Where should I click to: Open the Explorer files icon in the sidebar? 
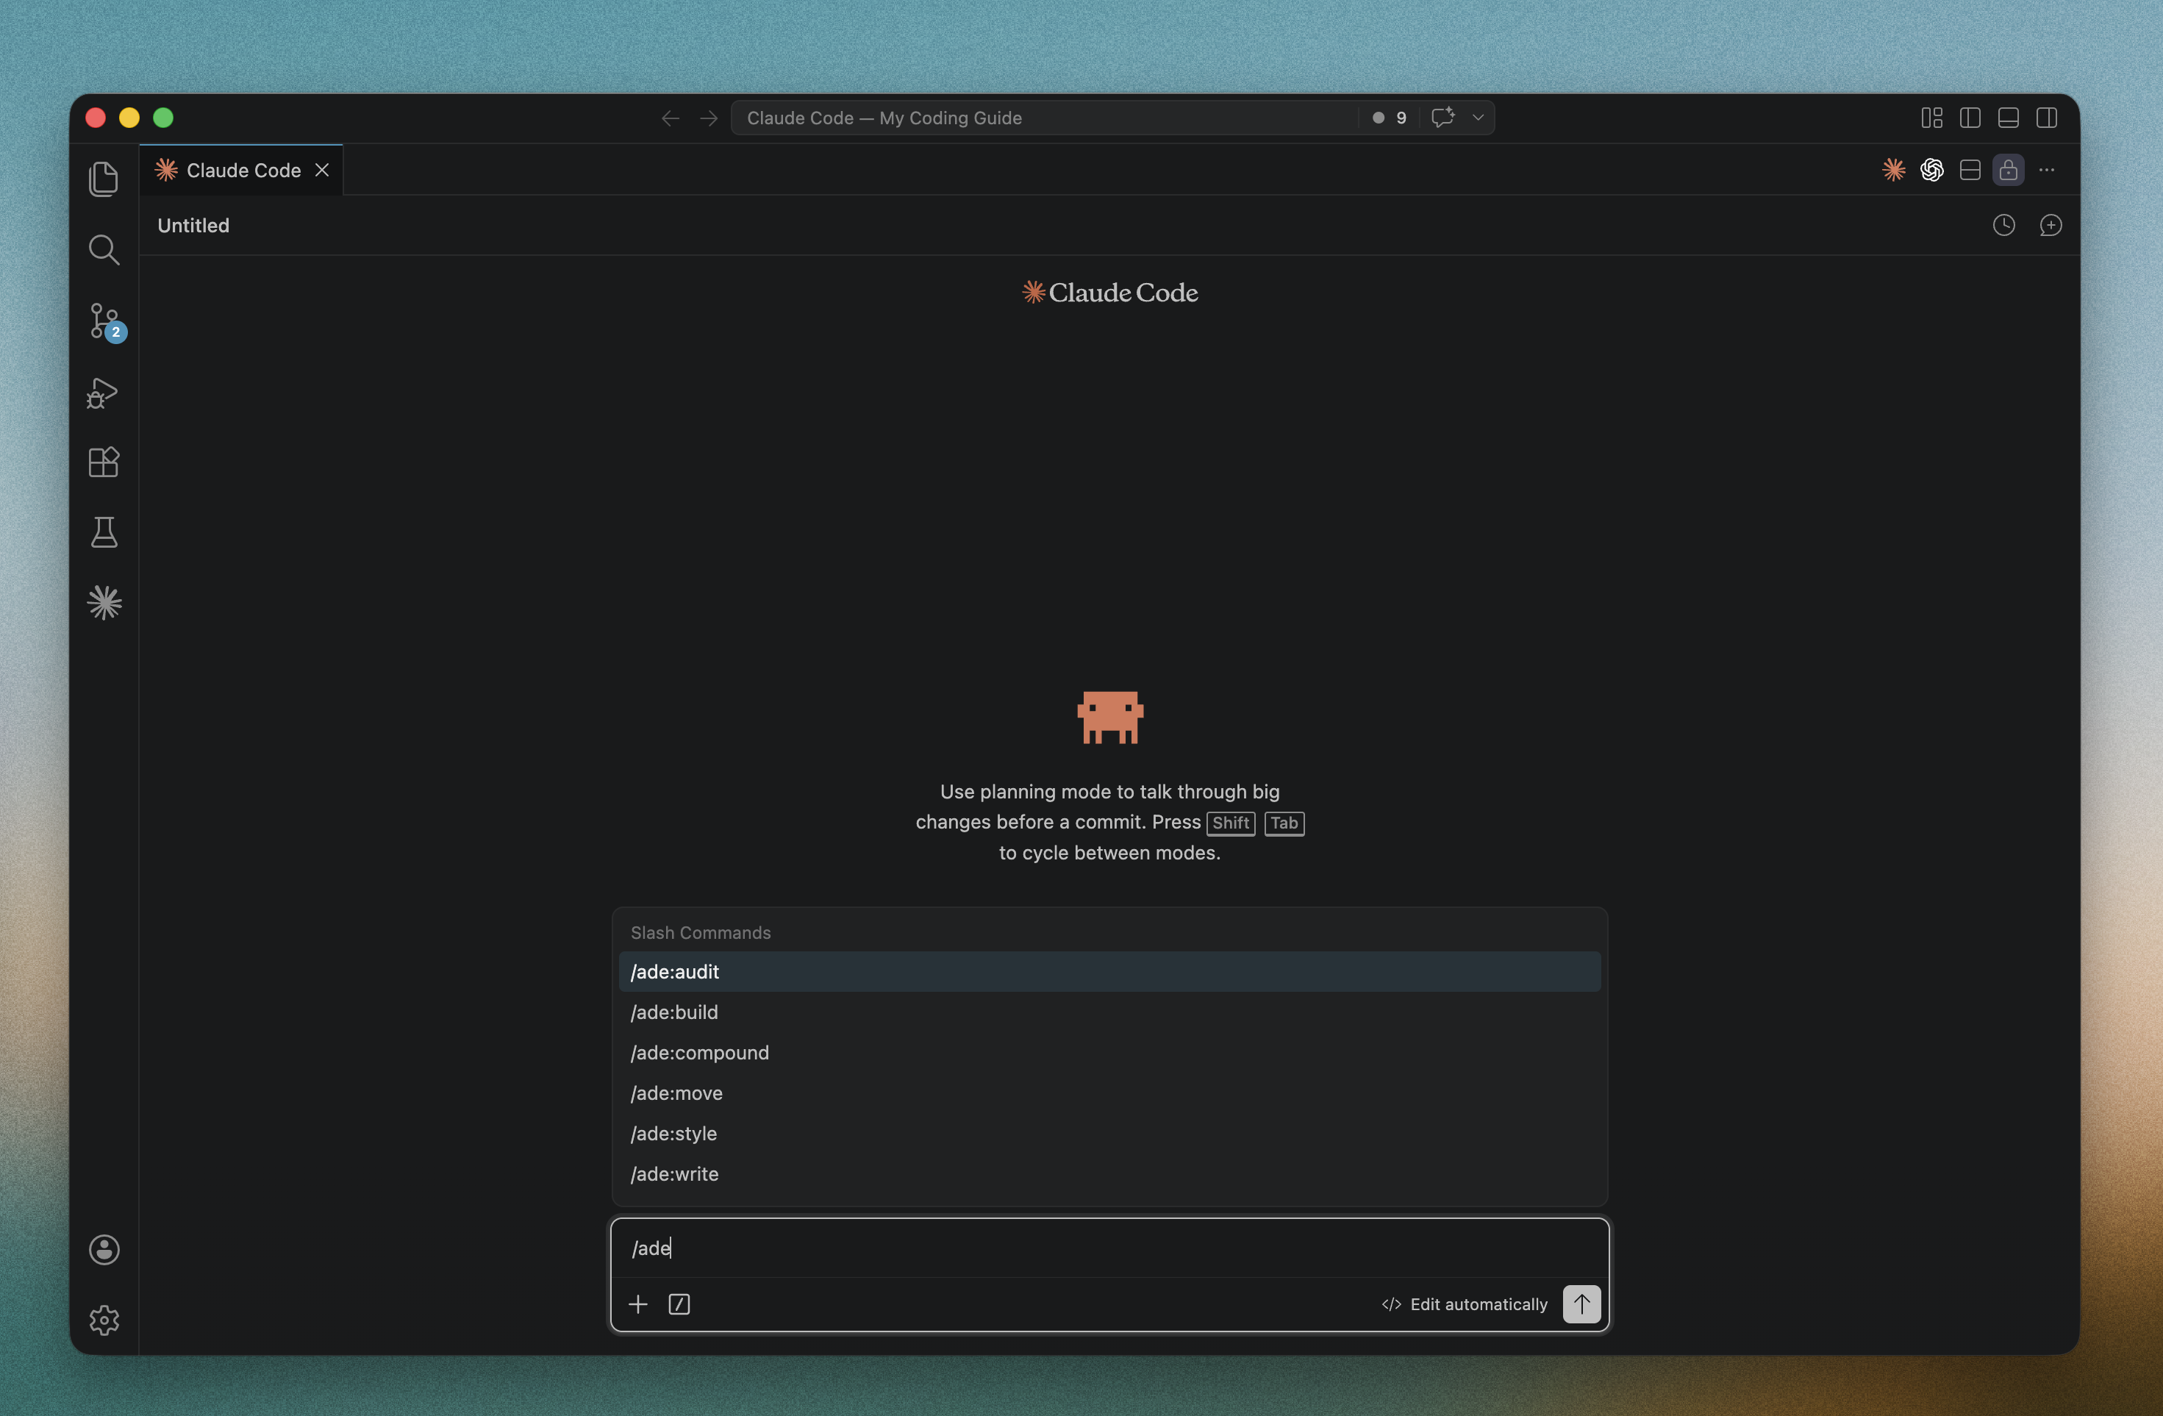(104, 178)
